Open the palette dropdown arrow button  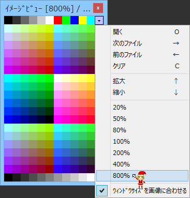coord(99,20)
